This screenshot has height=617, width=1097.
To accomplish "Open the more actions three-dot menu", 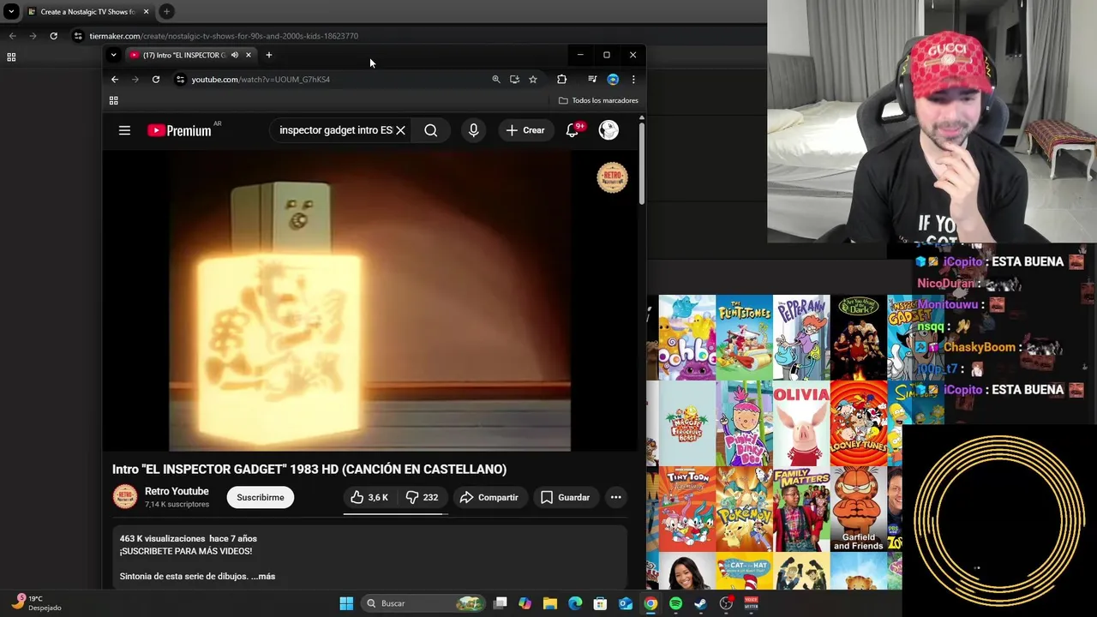I will pos(615,497).
